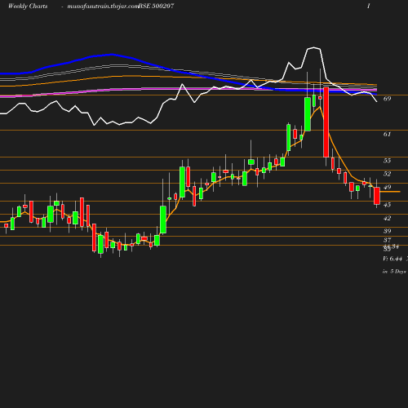Click the 52 price axis label

coord(387,174)
